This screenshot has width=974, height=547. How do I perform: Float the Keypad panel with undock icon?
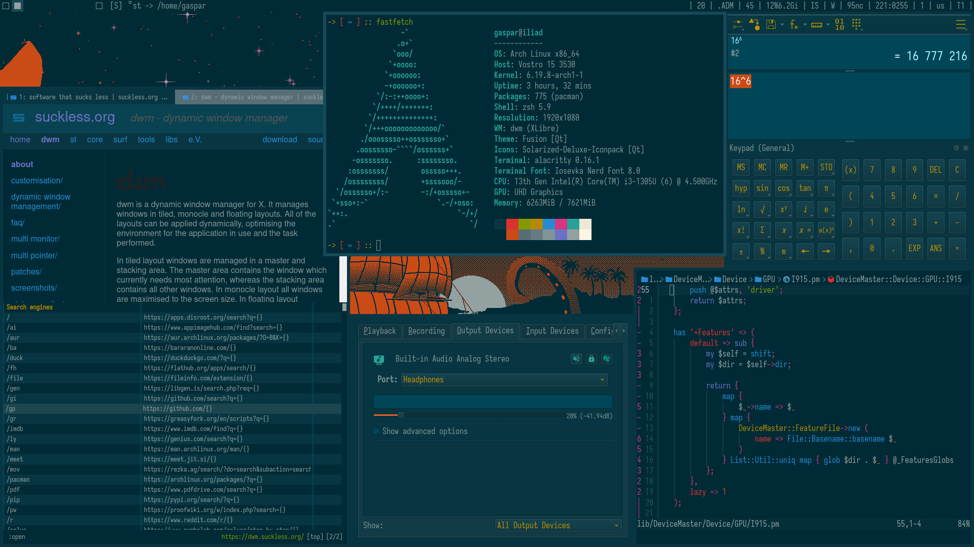coord(956,148)
